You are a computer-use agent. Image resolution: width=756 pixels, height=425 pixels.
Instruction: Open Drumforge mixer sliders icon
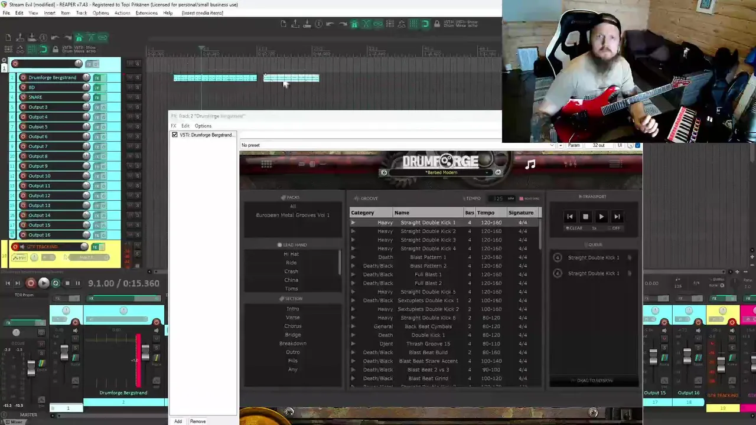570,164
